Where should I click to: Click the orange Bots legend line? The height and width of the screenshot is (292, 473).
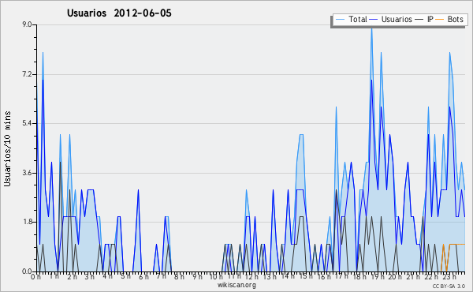point(440,20)
